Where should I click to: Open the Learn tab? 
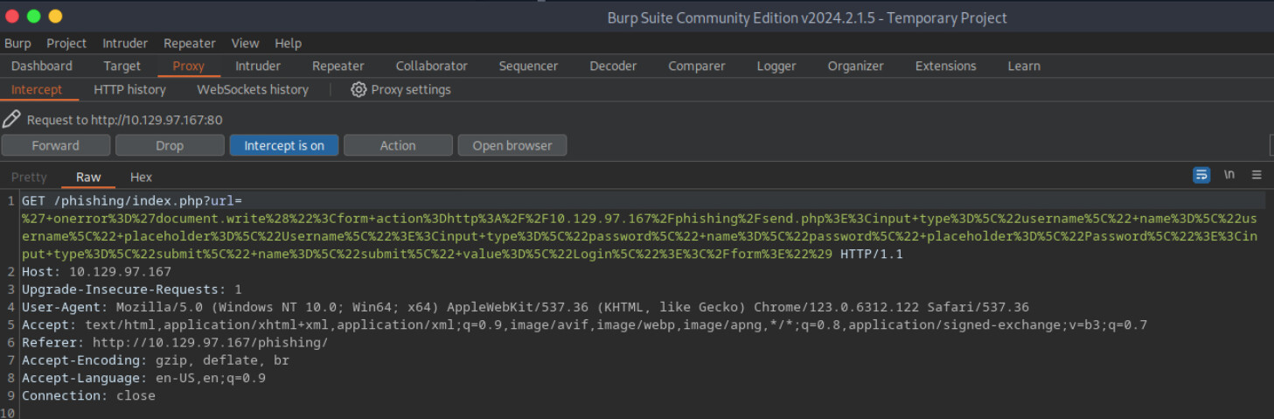click(1024, 66)
